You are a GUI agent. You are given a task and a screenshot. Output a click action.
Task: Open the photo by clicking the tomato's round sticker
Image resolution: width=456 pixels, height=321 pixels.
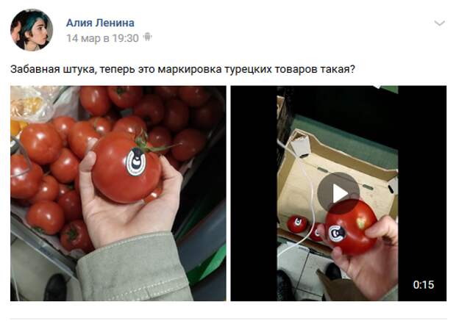(x=136, y=162)
